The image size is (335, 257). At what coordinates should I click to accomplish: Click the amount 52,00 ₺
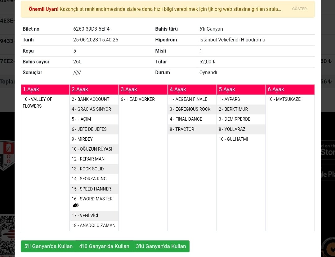click(207, 62)
